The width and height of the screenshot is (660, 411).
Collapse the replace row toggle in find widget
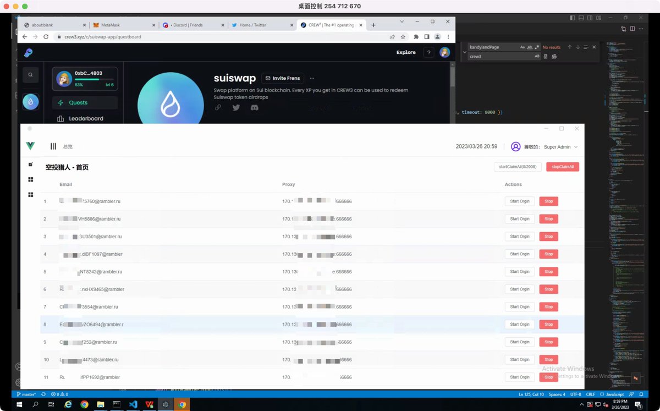[464, 52]
